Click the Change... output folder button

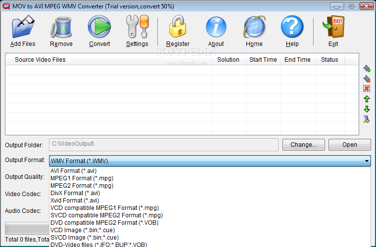[303, 145]
